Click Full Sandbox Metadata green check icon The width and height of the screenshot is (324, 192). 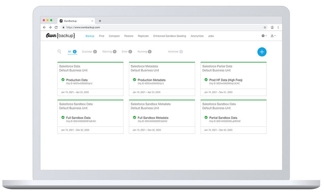point(134,118)
